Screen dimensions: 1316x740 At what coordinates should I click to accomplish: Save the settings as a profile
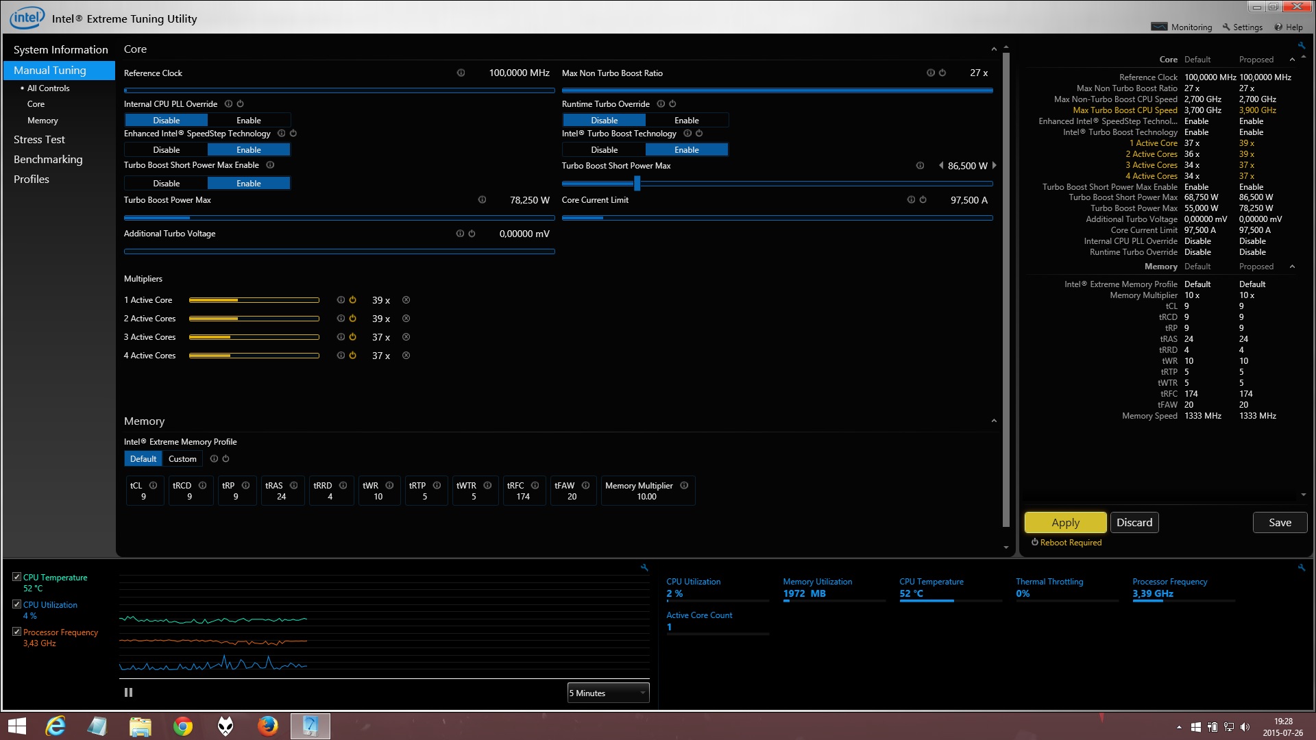tap(1280, 523)
